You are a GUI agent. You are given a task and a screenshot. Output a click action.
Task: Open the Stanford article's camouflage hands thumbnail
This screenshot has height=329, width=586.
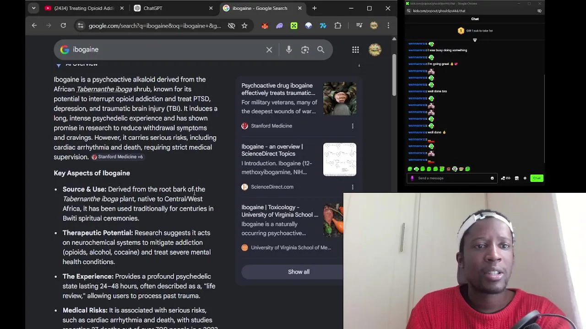340,98
